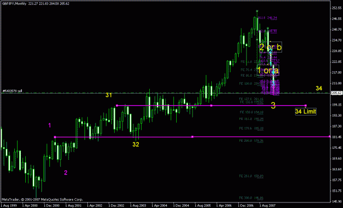The height and width of the screenshot is (208, 343).
Task: Click the large yellow '3' wave label
Action: (x=273, y=106)
